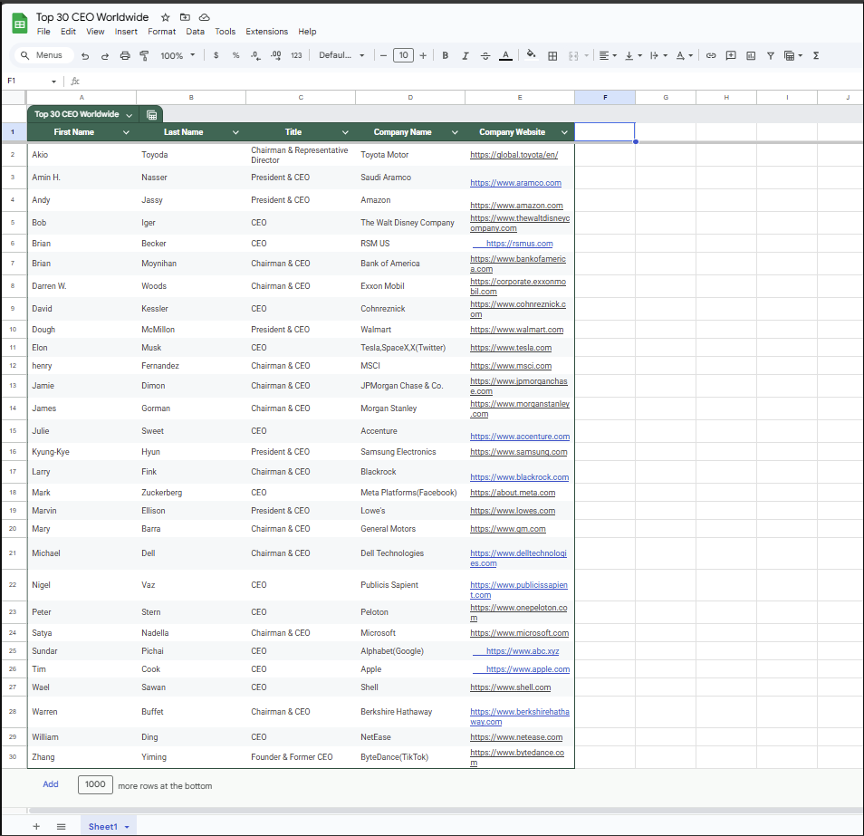Click the redo arrow icon

(105, 55)
